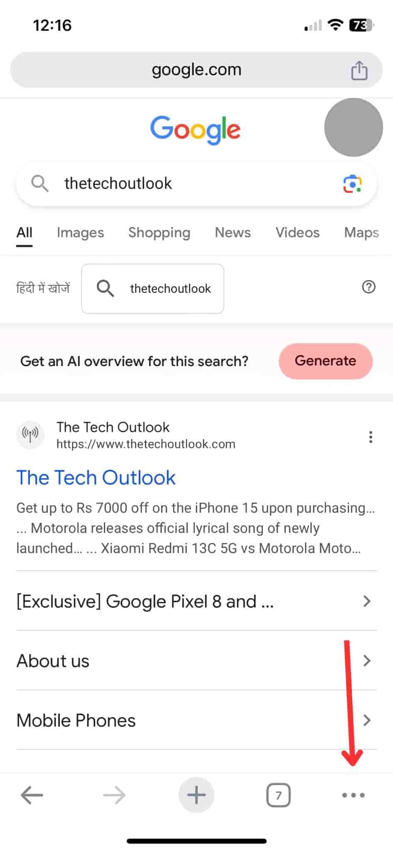This screenshot has height=852, width=393.
Task: Expand the Exclusive Google Pixel 8 sitelink
Action: point(366,601)
